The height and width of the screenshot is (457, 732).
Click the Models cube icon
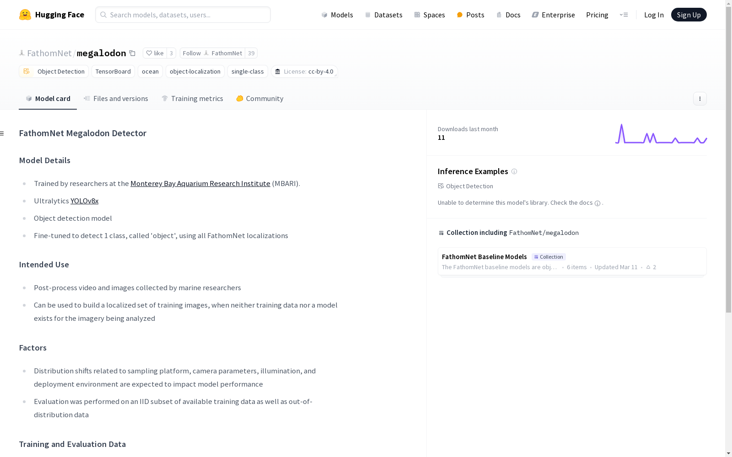tap(324, 15)
